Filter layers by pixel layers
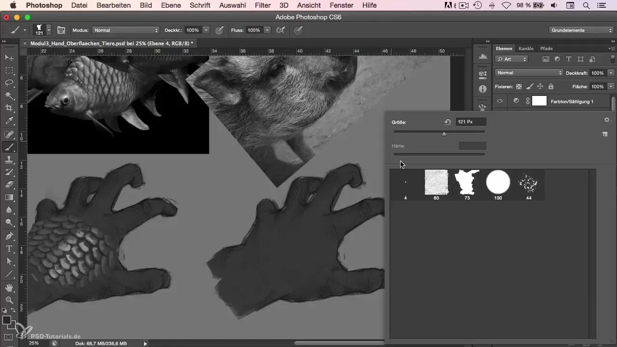The height and width of the screenshot is (347, 617). click(x=546, y=59)
